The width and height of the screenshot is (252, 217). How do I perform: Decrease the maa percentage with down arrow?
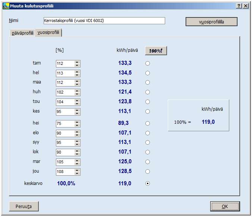[77, 84]
